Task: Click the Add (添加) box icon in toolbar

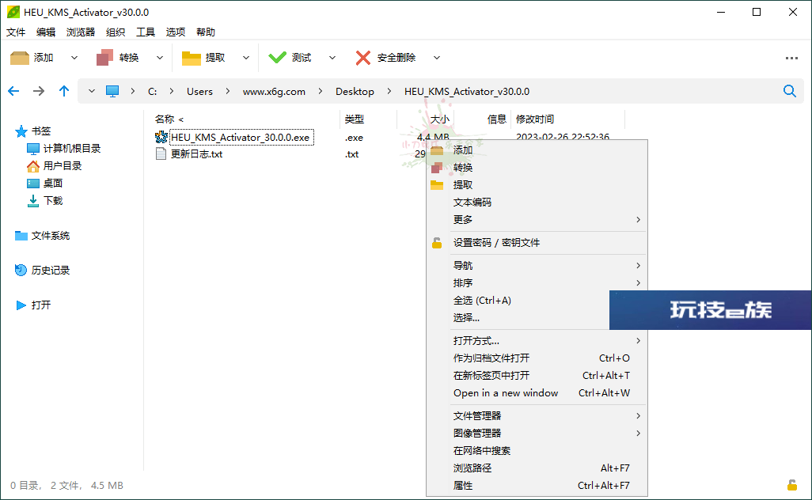Action: (20, 58)
